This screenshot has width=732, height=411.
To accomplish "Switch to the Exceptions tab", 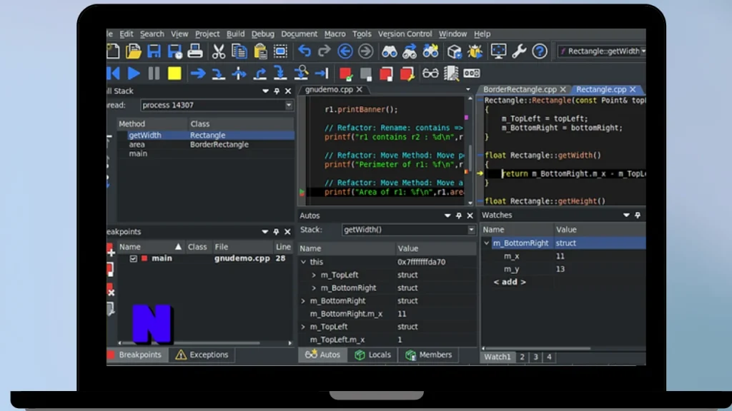I will point(202,355).
